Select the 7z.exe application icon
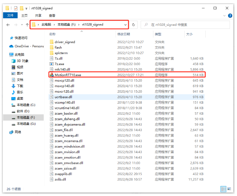The image size is (237, 196). click(x=52, y=64)
